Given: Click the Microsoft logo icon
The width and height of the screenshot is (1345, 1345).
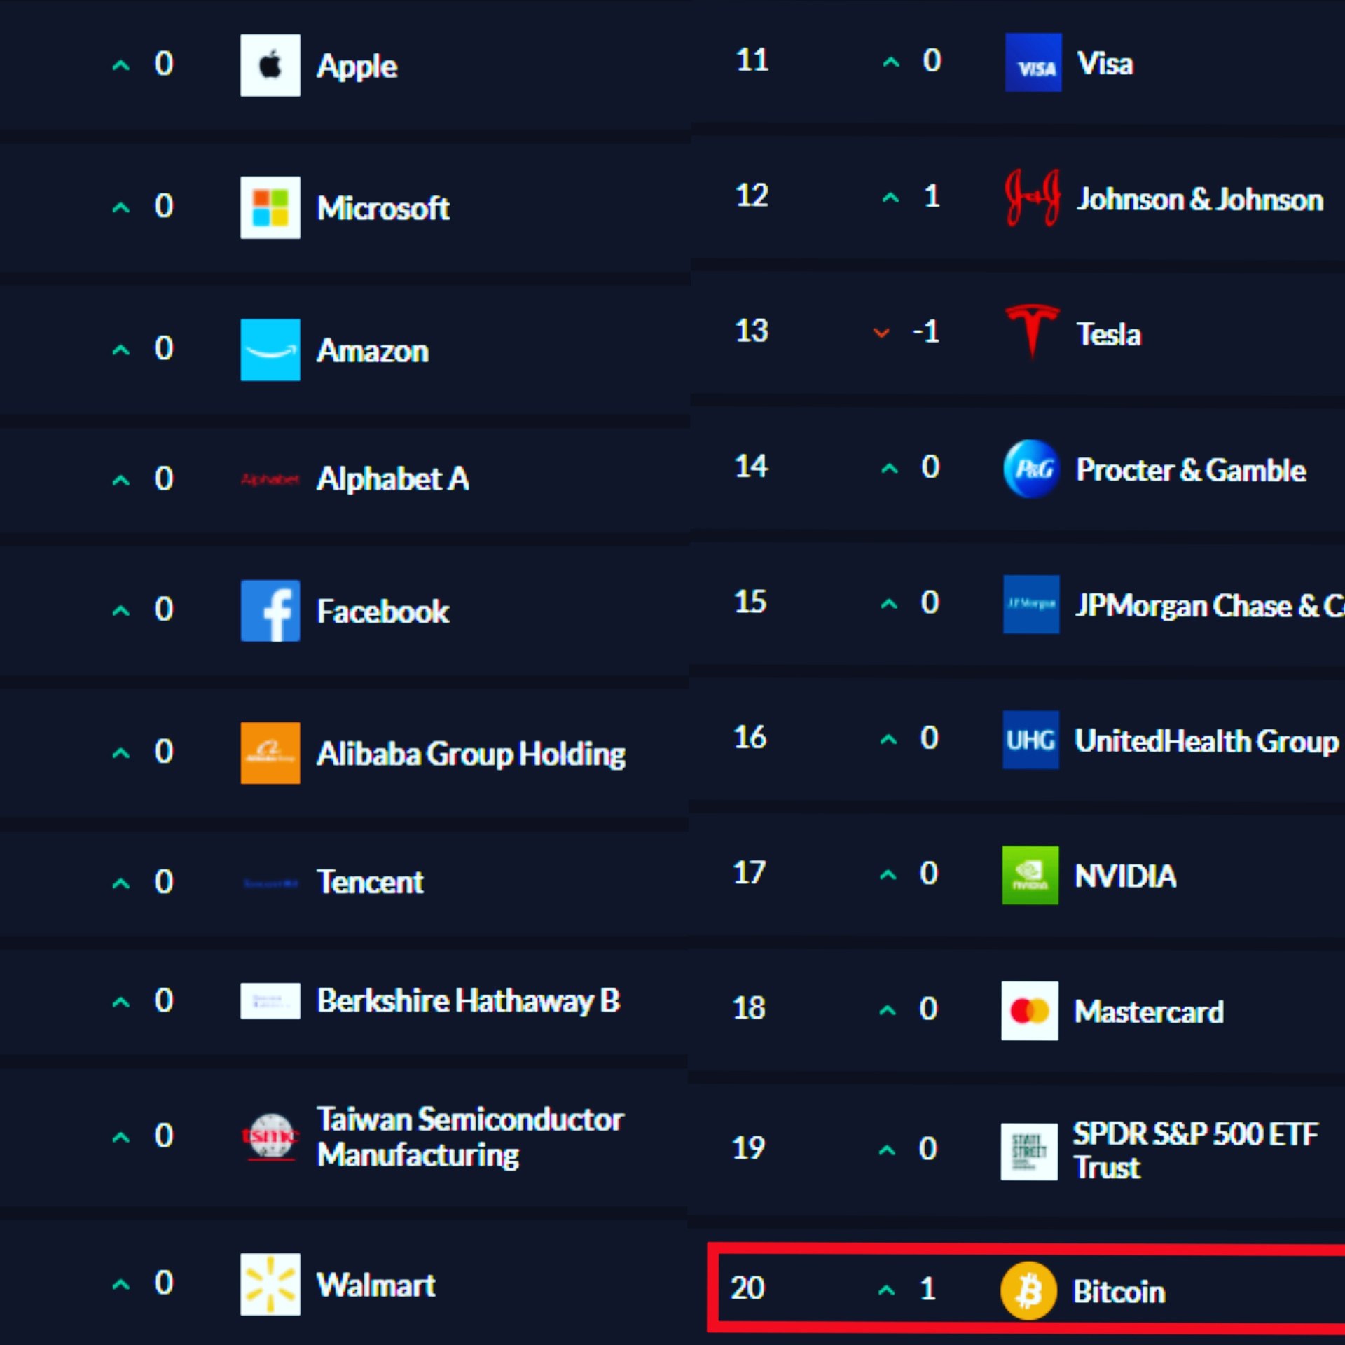Looking at the screenshot, I should [270, 207].
